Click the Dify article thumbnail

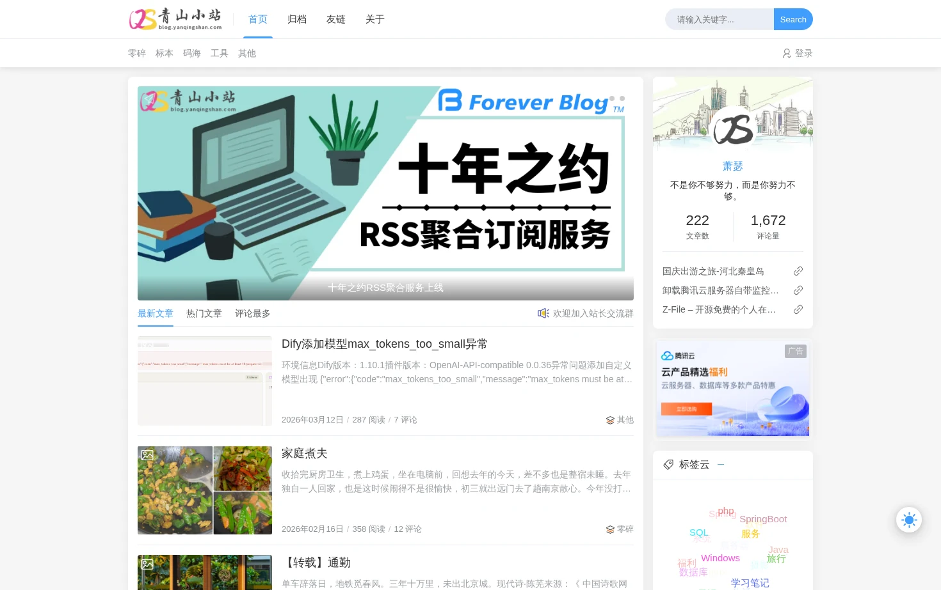click(x=205, y=381)
